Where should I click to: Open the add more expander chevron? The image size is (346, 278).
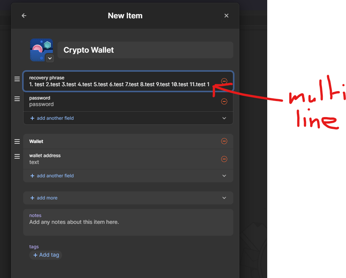coord(224,198)
